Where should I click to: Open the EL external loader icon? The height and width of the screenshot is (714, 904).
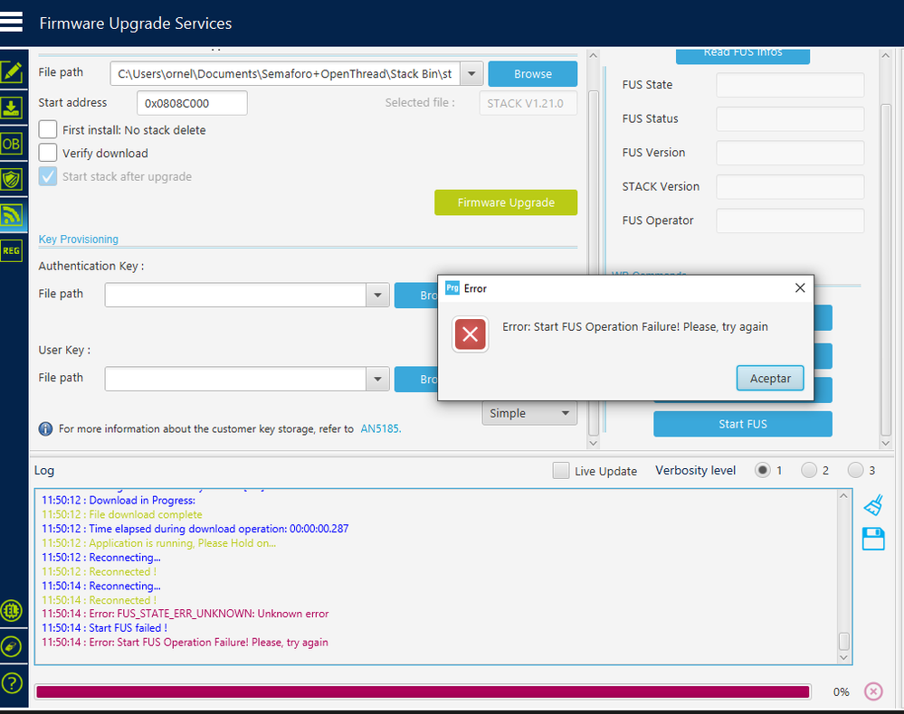[12, 610]
